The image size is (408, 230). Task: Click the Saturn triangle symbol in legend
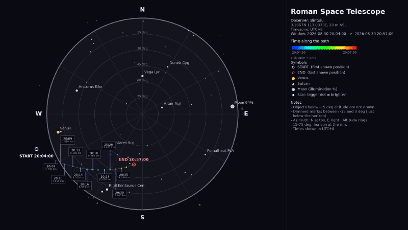293,84
